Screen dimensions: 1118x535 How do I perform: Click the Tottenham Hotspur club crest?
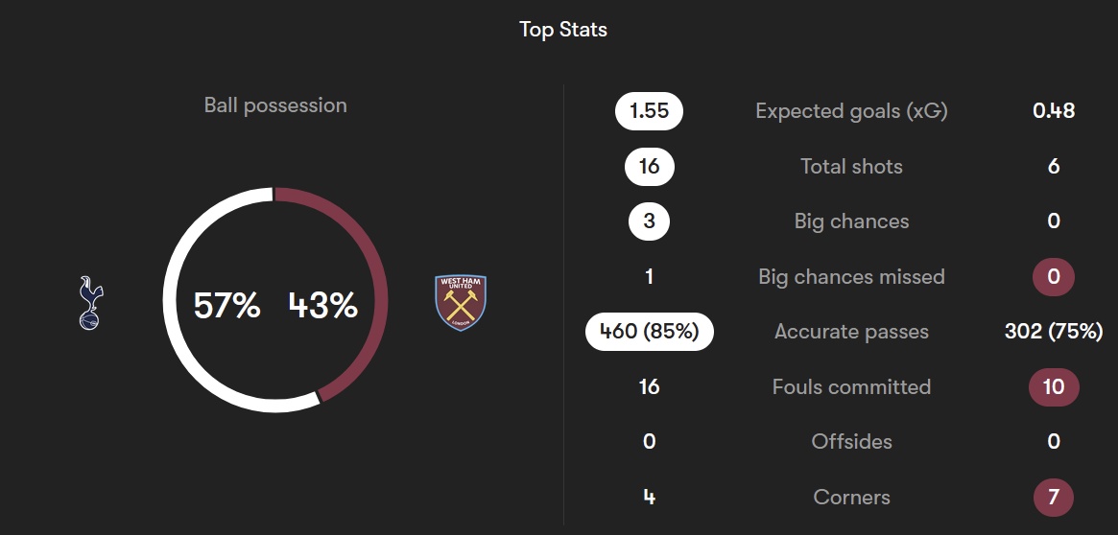(x=91, y=304)
